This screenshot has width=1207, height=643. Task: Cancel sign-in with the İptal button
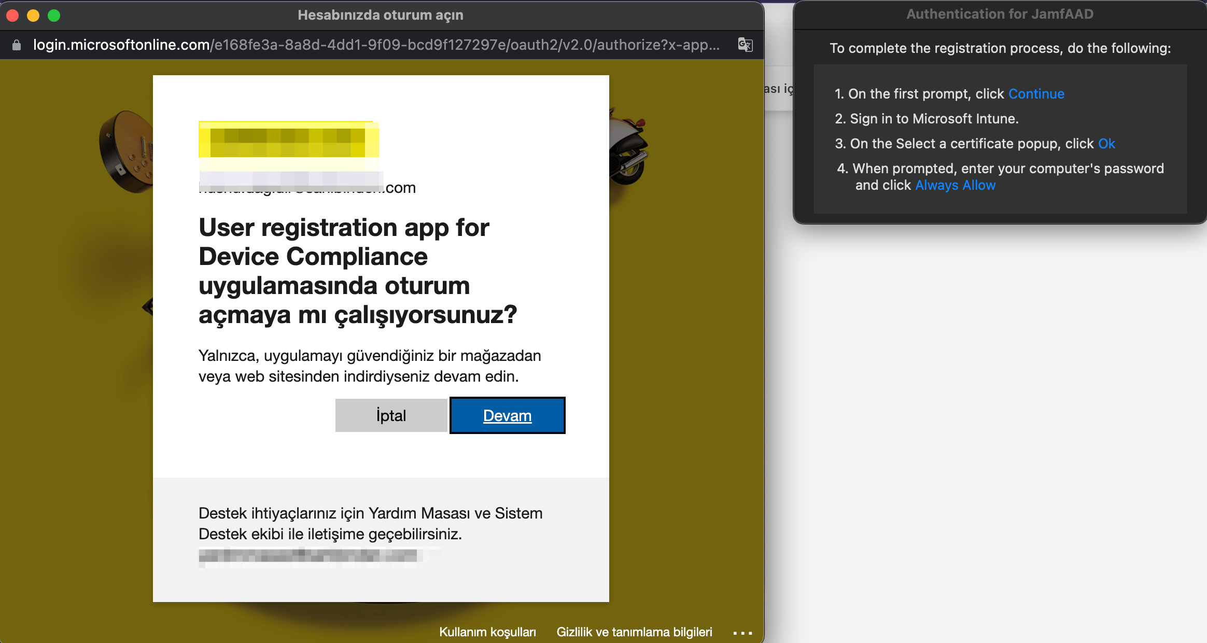[391, 415]
